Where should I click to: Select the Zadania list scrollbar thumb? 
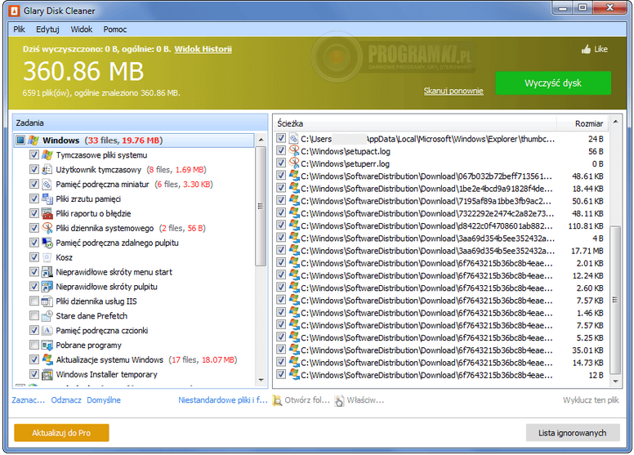point(261,207)
